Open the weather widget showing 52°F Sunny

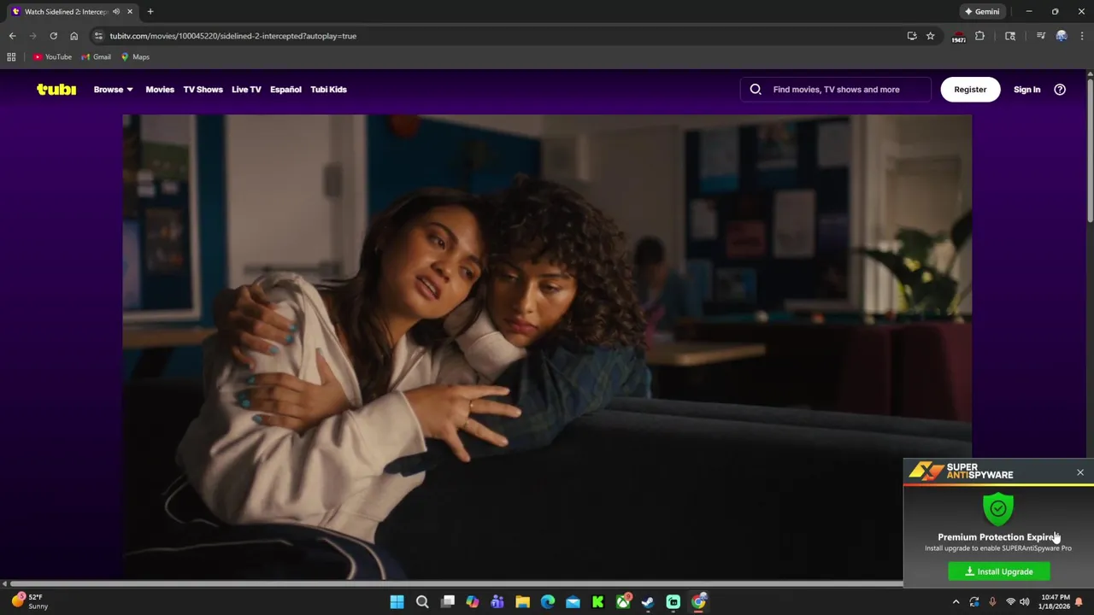click(x=30, y=602)
